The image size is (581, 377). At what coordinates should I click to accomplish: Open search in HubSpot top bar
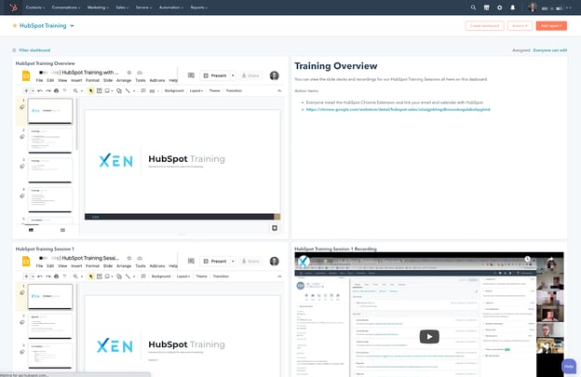473,7
